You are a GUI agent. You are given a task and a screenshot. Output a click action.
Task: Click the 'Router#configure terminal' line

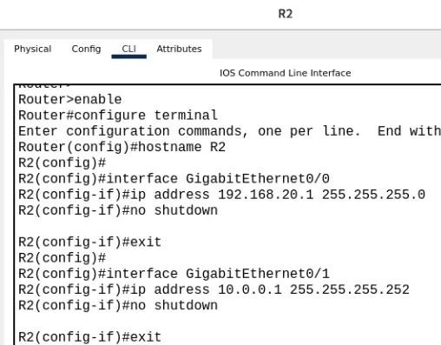pos(118,116)
